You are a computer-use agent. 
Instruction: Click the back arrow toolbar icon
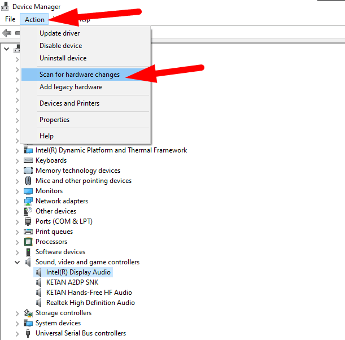[x=7, y=33]
